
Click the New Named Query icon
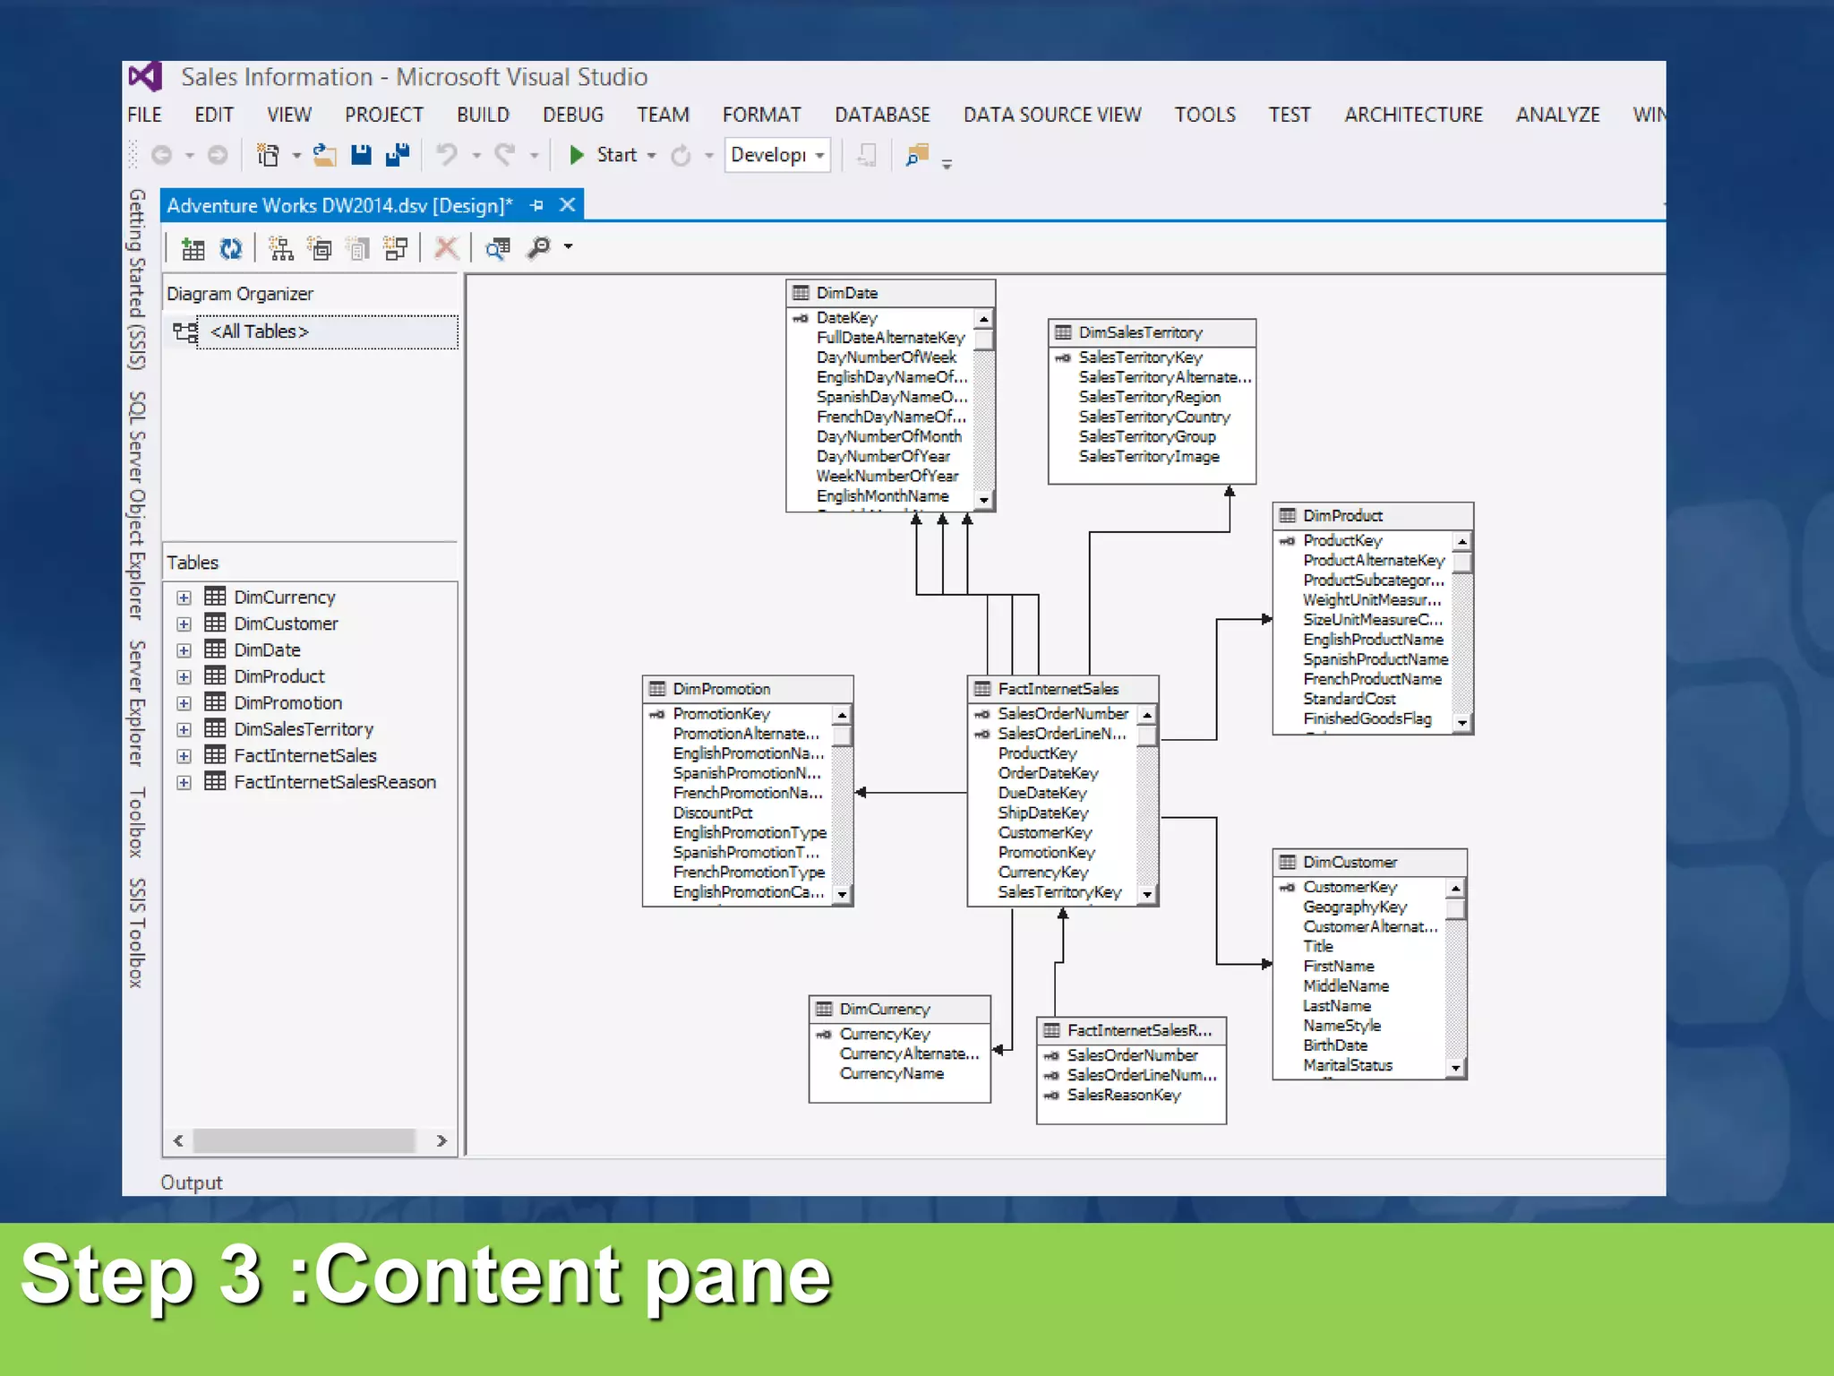point(320,248)
